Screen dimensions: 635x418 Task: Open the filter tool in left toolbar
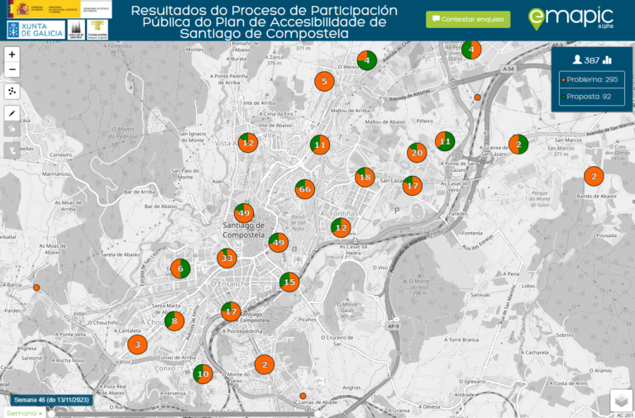[x=12, y=150]
